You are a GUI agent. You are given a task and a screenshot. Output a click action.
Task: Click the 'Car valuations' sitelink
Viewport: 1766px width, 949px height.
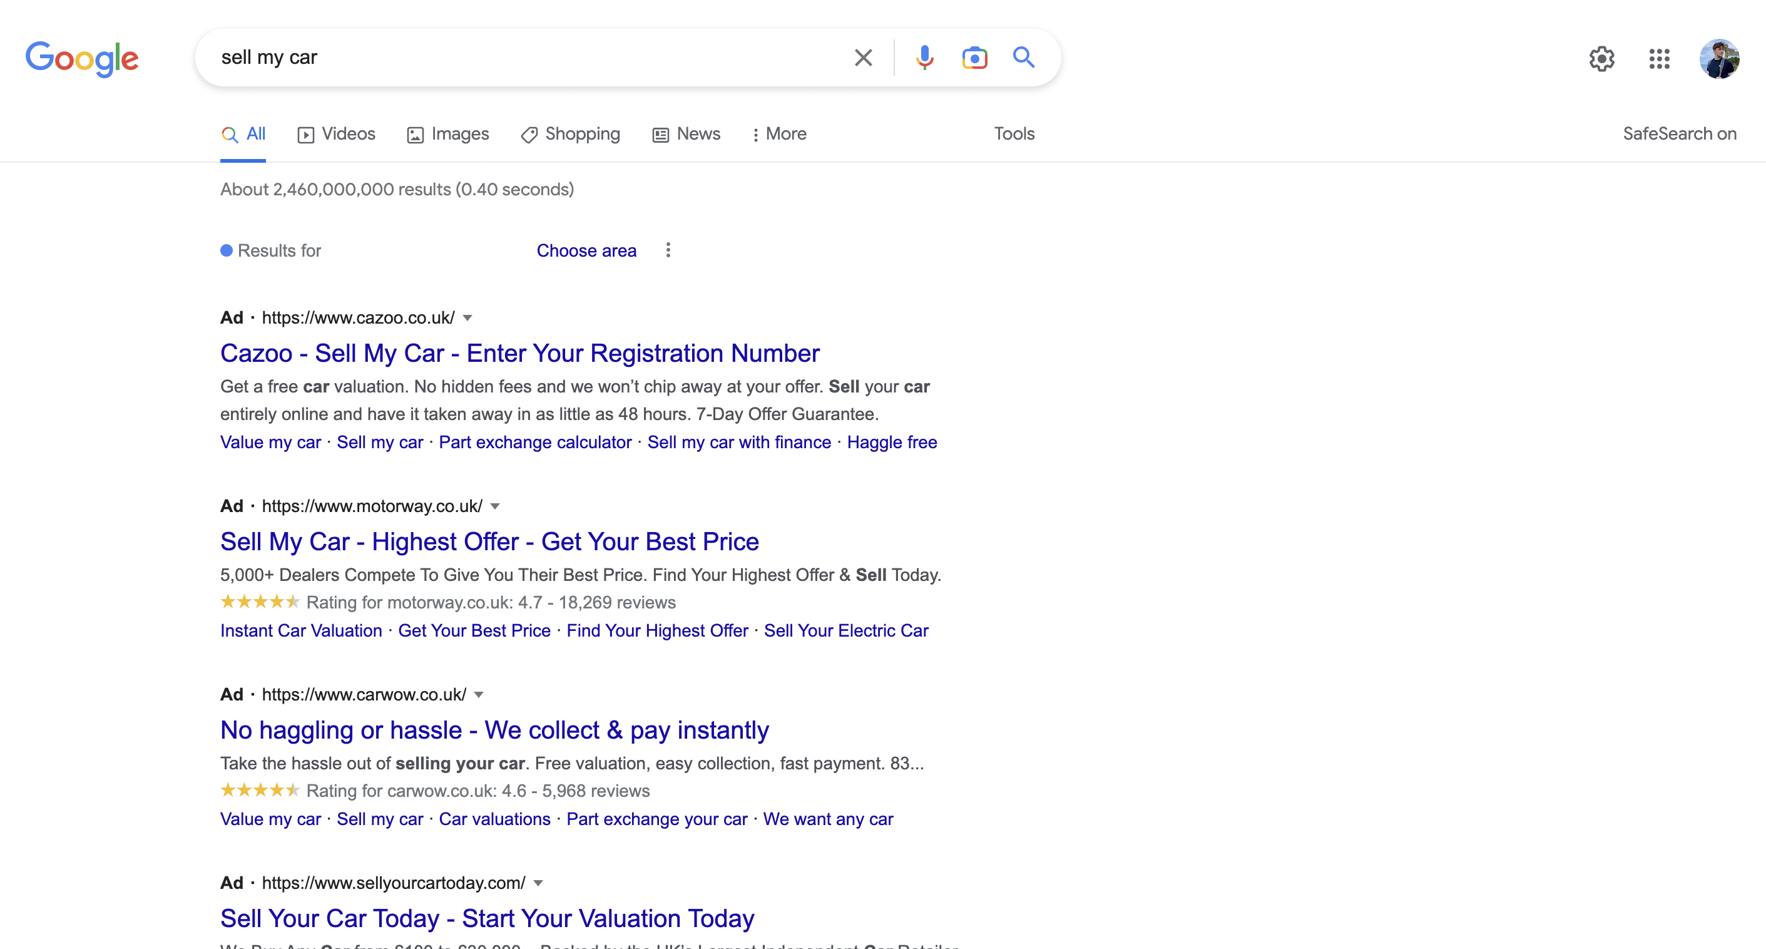pyautogui.click(x=494, y=820)
